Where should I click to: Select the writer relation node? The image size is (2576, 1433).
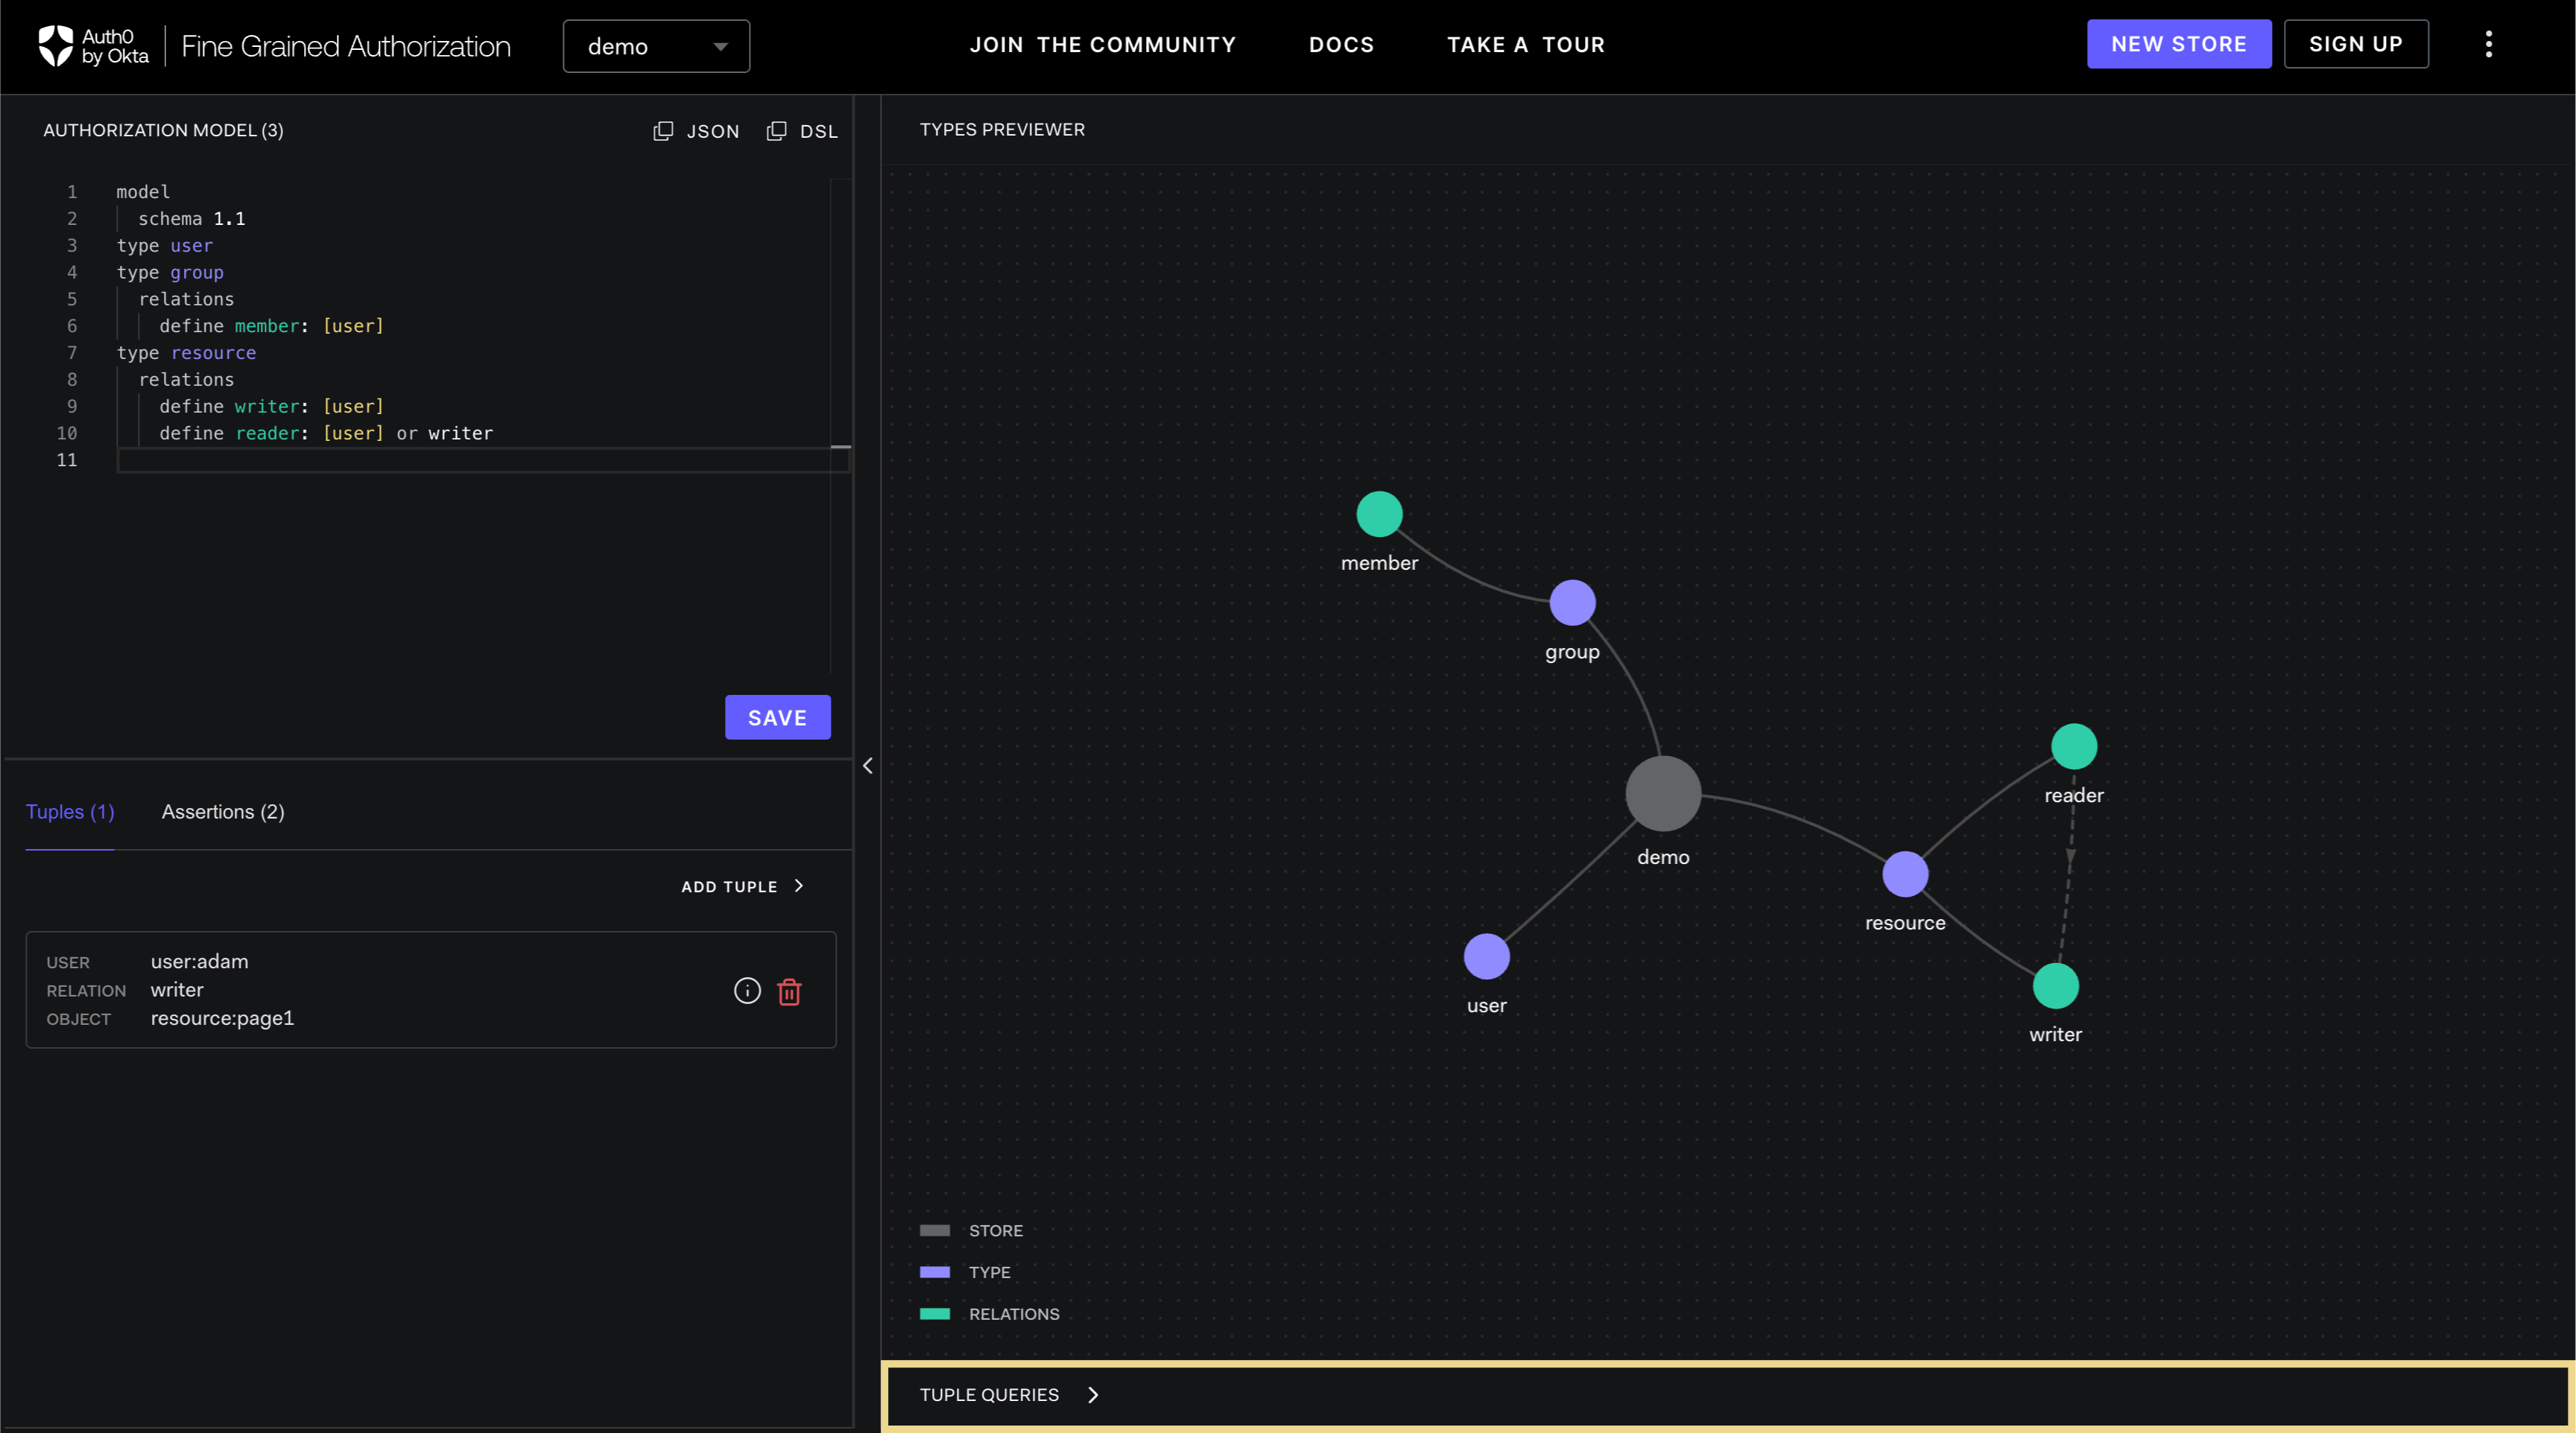coord(2055,986)
